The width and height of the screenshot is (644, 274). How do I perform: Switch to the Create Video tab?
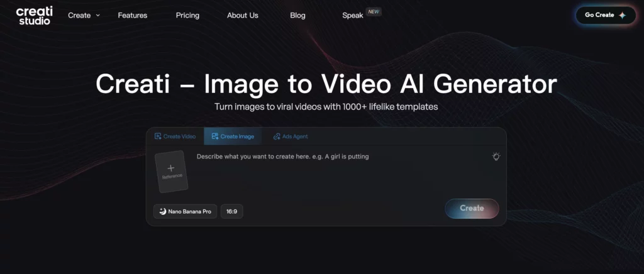pos(175,136)
